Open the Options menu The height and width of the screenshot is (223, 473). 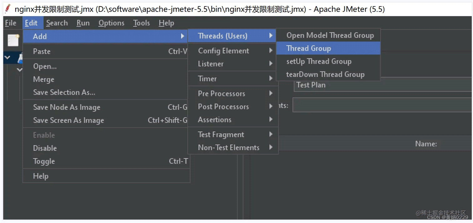pos(111,23)
